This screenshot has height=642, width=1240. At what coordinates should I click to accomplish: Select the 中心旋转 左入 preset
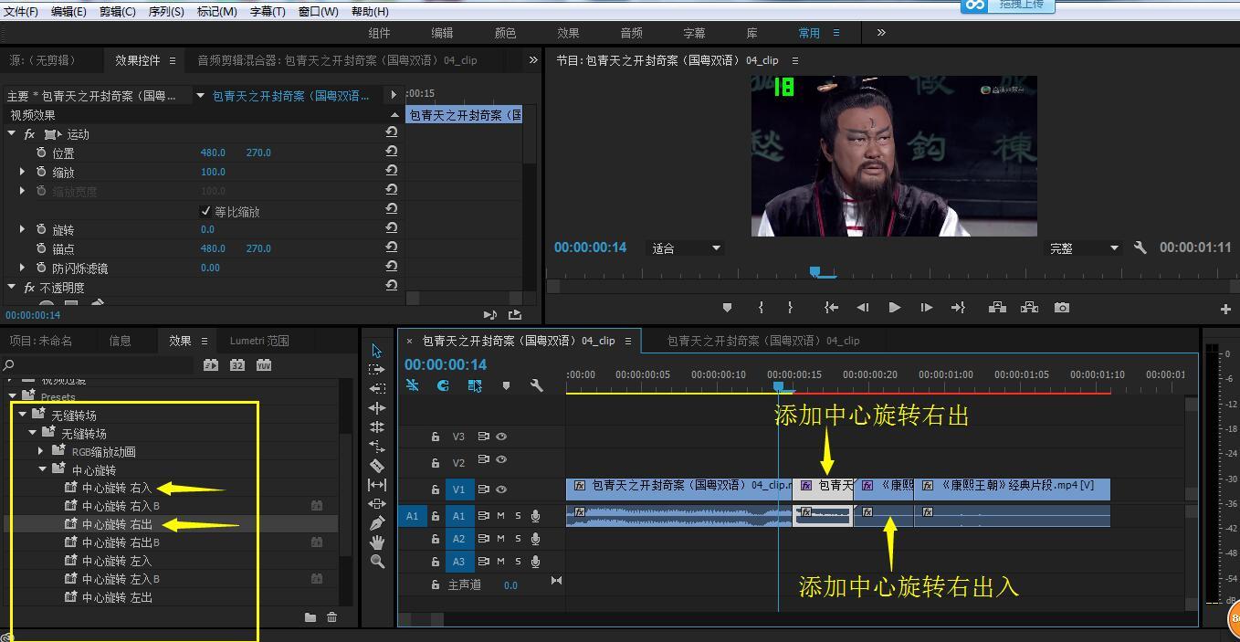pos(117,561)
